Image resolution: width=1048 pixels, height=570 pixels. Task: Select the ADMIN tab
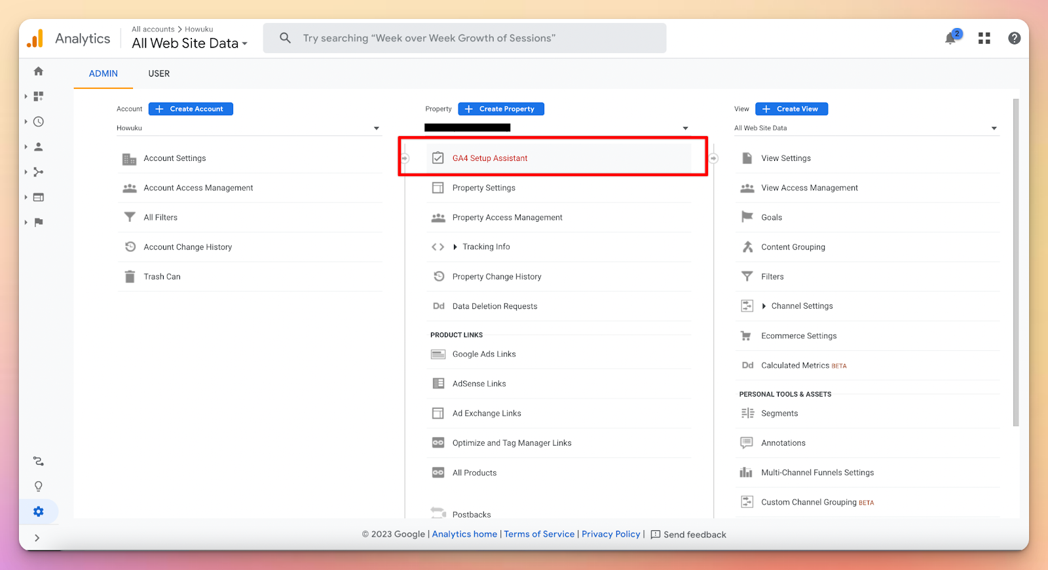(103, 74)
